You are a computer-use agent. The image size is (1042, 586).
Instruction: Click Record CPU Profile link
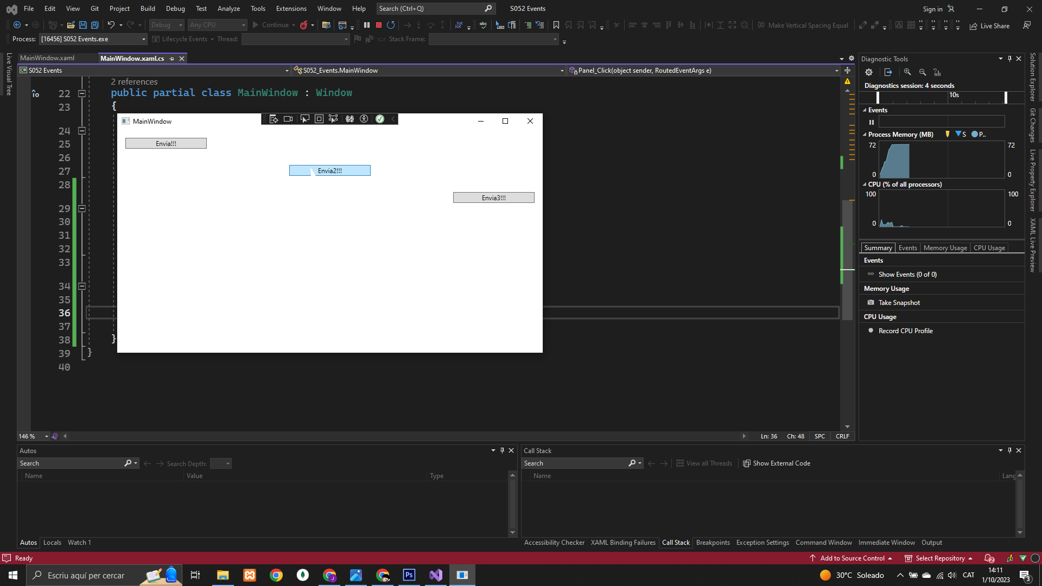pos(905,331)
